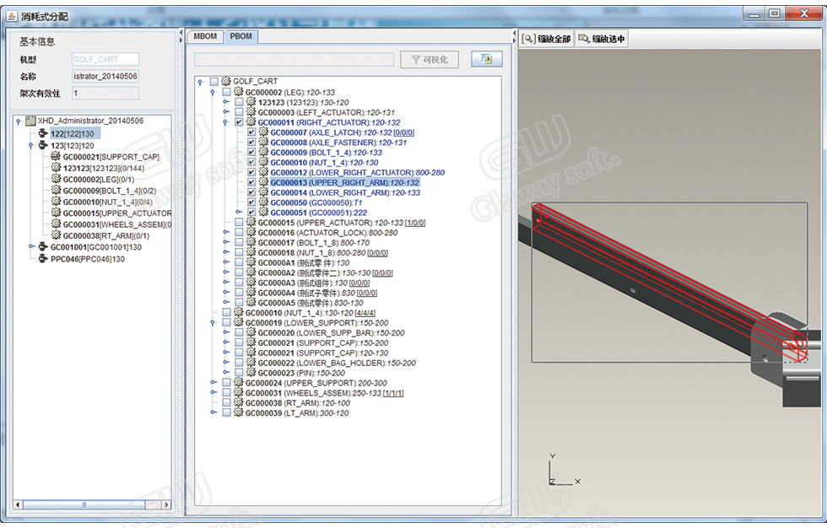Image resolution: width=827 pixels, height=528 pixels.
Task: Check the GOLF_CART root checkbox
Action: [x=214, y=82]
